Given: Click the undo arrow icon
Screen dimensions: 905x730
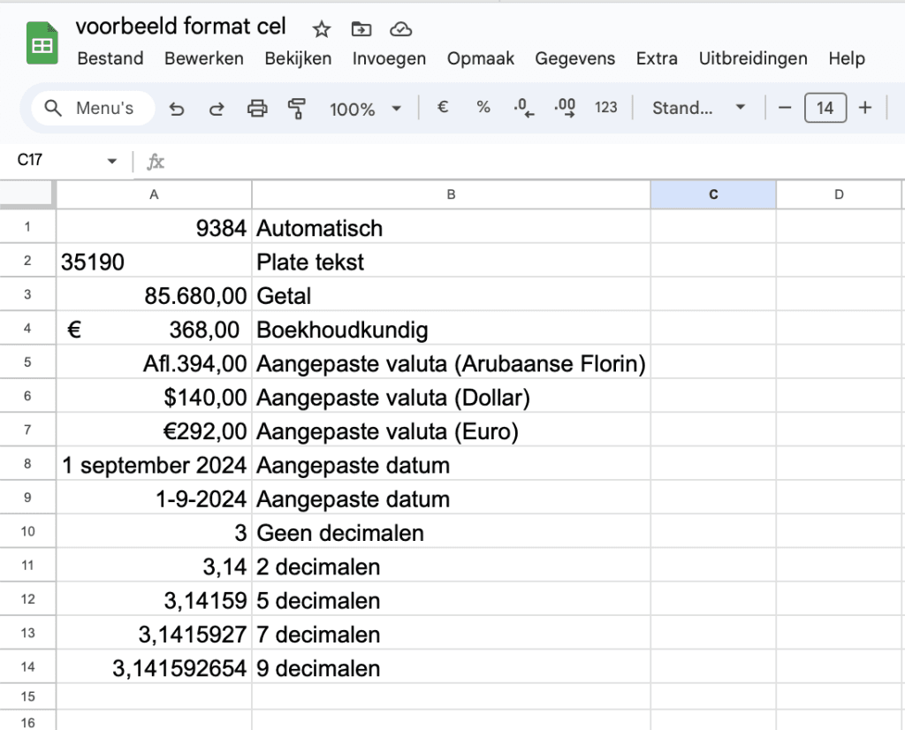Looking at the screenshot, I should pyautogui.click(x=177, y=109).
